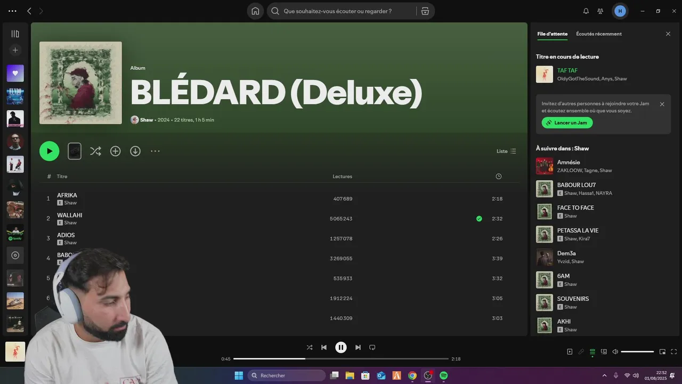Image resolution: width=682 pixels, height=384 pixels.
Task: Open more options for the album
Action: [x=155, y=151]
